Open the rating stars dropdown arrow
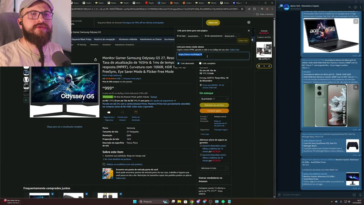The width and height of the screenshot is (364, 205). click(115, 79)
